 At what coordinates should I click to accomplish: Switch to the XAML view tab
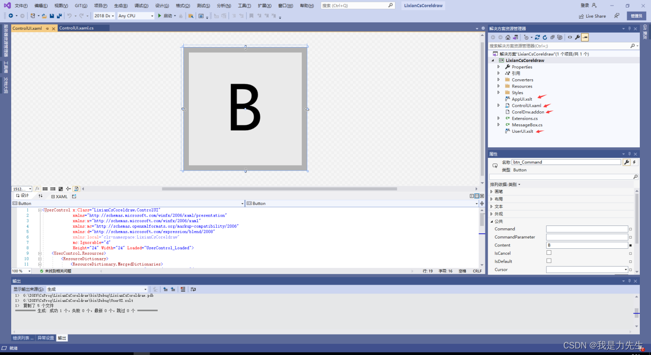(x=59, y=197)
